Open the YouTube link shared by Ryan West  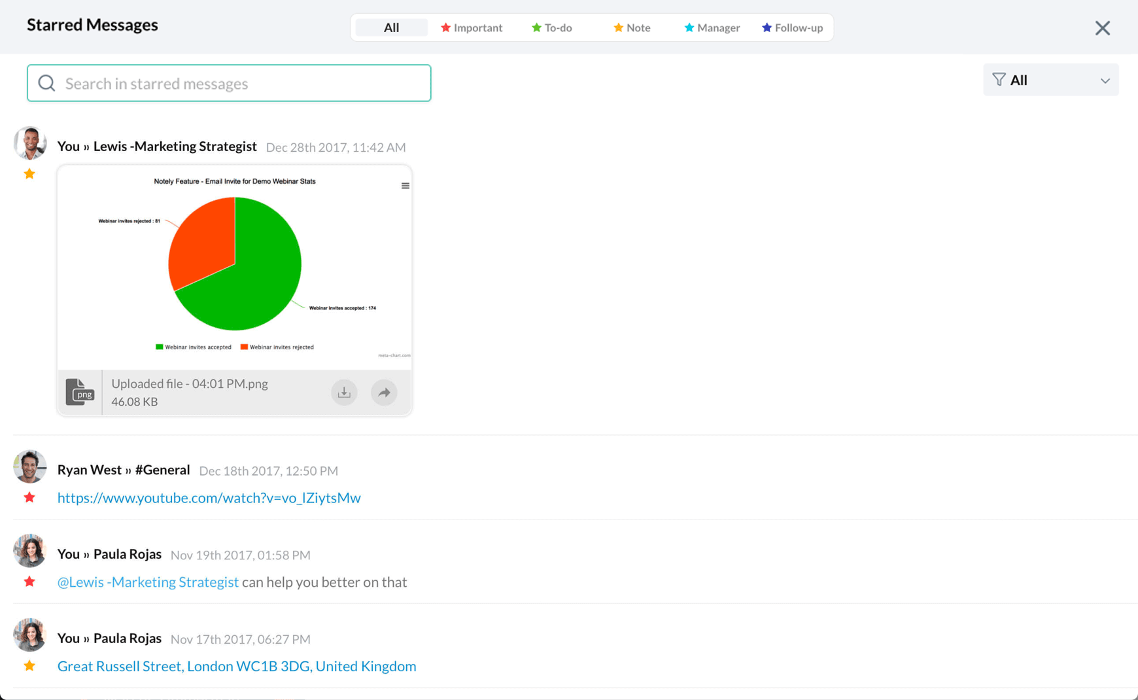pyautogui.click(x=209, y=498)
